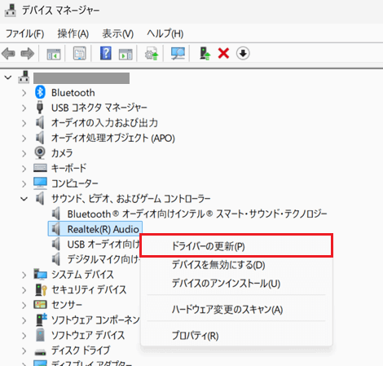The width and height of the screenshot is (383, 366).
Task: Select the オーディオ処理オブジェクト (APO) label
Action: pos(113,138)
